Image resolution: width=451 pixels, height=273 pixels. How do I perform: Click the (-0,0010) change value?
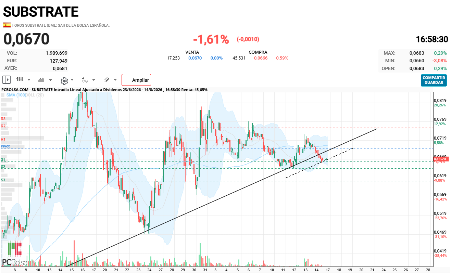tap(248, 39)
